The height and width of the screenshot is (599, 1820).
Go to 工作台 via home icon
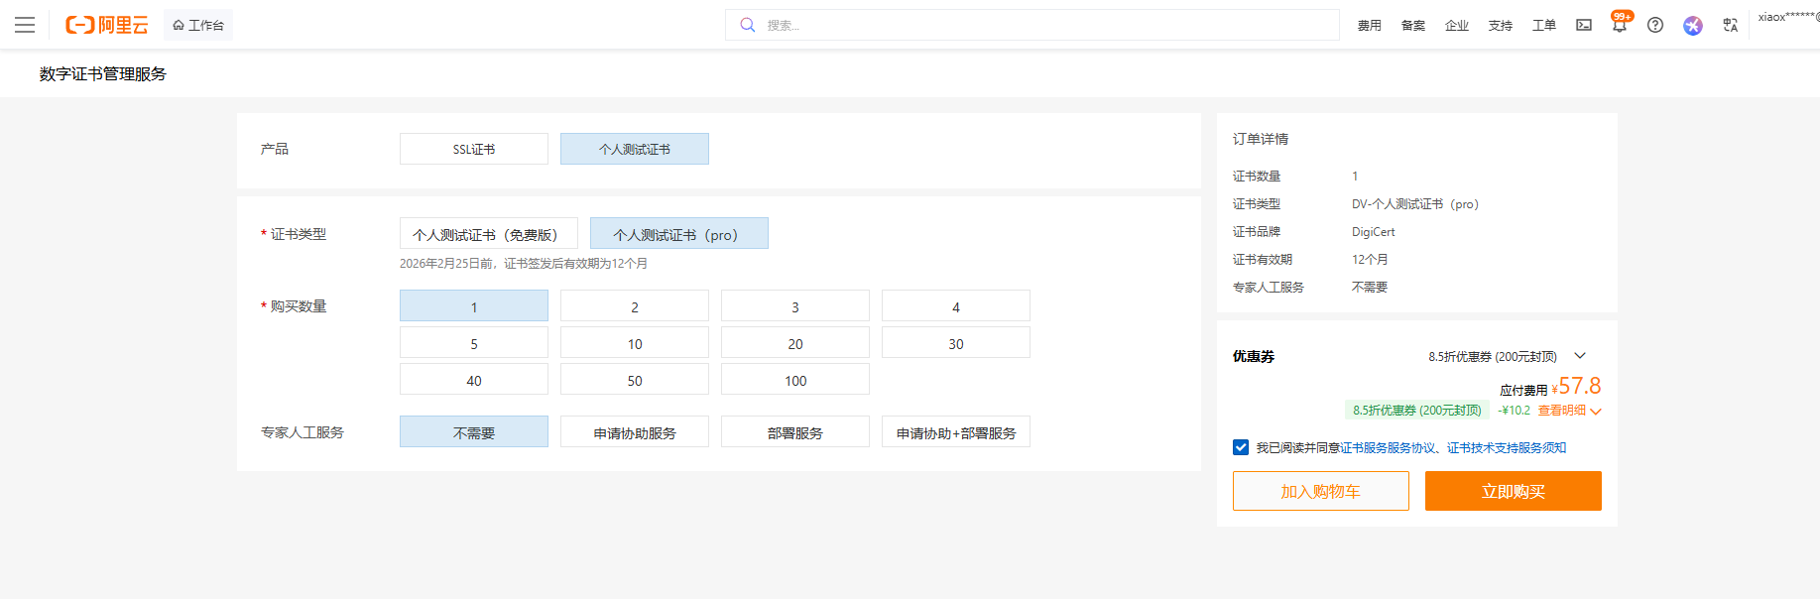click(198, 25)
